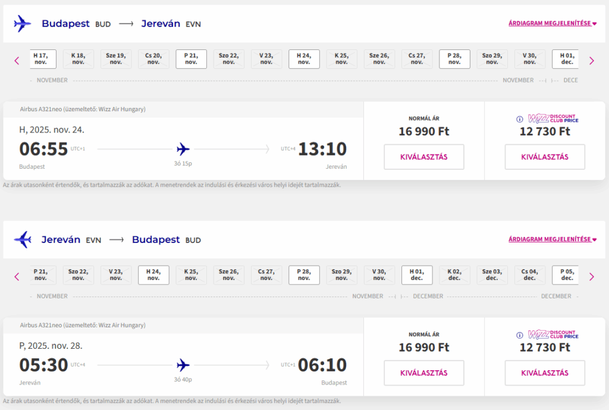
Task: Click return flight Wizz Discount Club info icon
Action: (520, 335)
